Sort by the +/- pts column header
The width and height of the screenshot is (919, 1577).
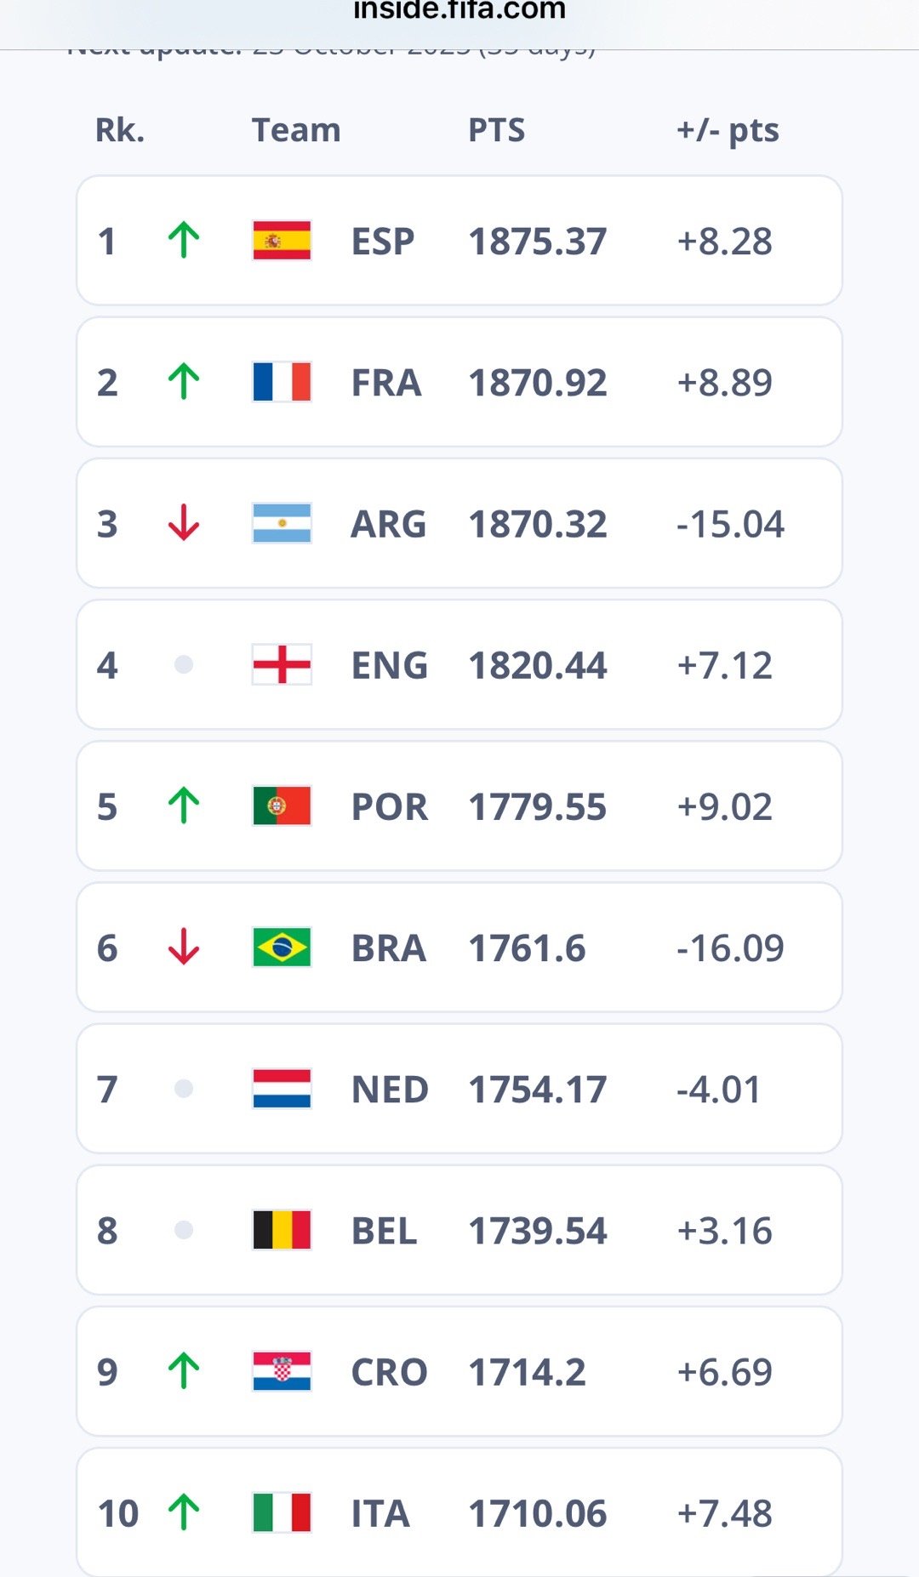click(728, 131)
